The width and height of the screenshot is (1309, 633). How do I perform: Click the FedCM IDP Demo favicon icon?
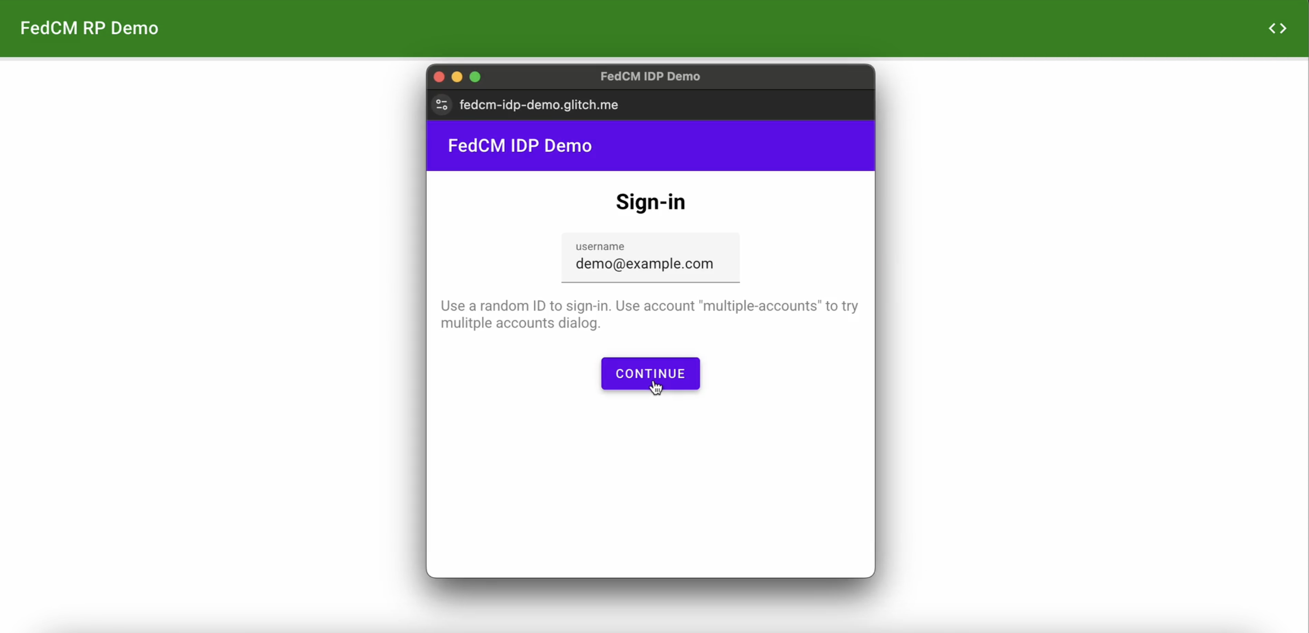(442, 104)
